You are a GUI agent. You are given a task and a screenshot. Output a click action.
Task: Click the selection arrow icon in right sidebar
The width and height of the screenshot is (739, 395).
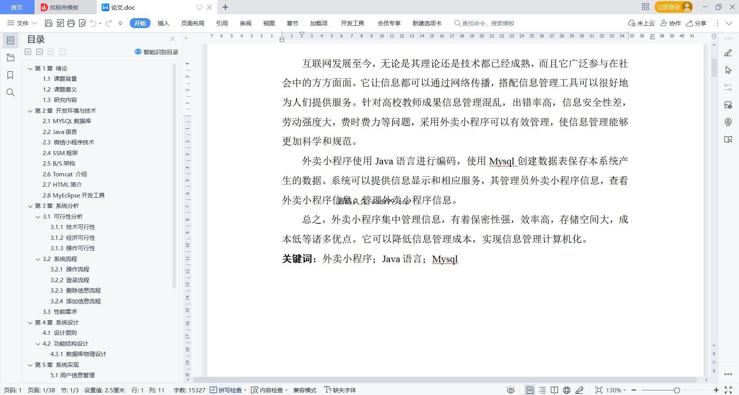tap(728, 70)
